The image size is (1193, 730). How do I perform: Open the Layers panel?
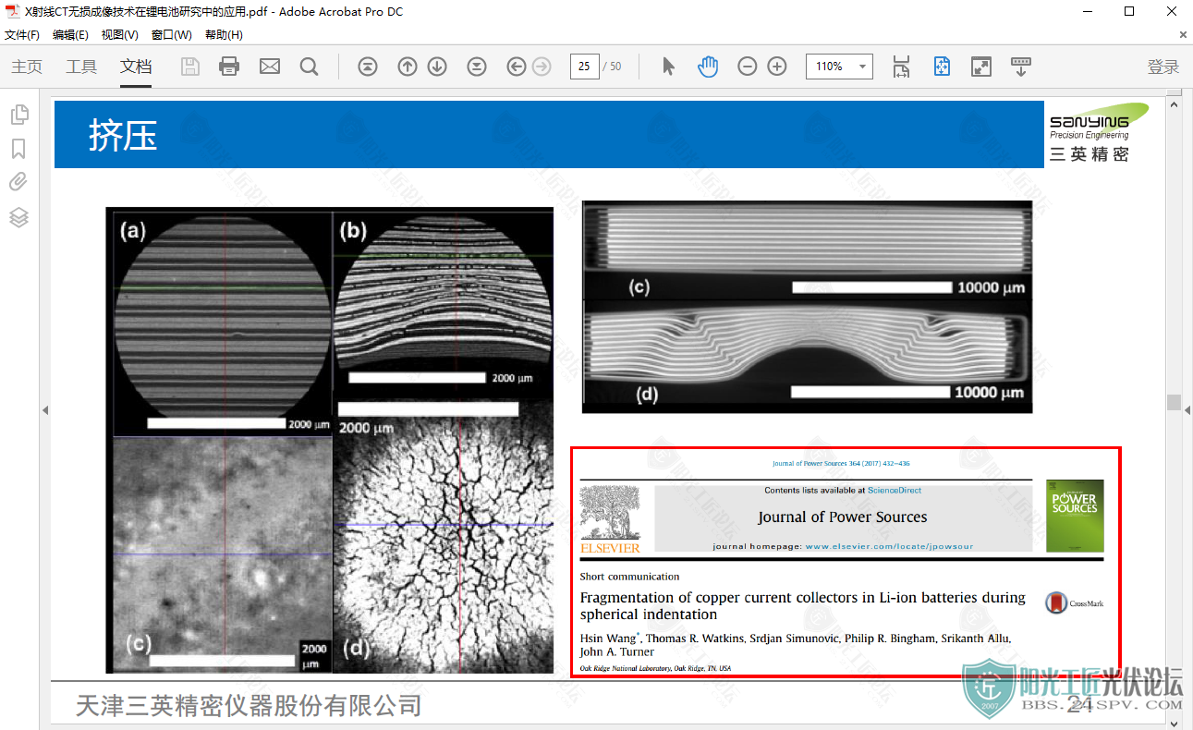click(x=19, y=217)
